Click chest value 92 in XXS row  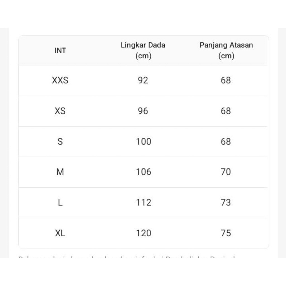[143, 80]
